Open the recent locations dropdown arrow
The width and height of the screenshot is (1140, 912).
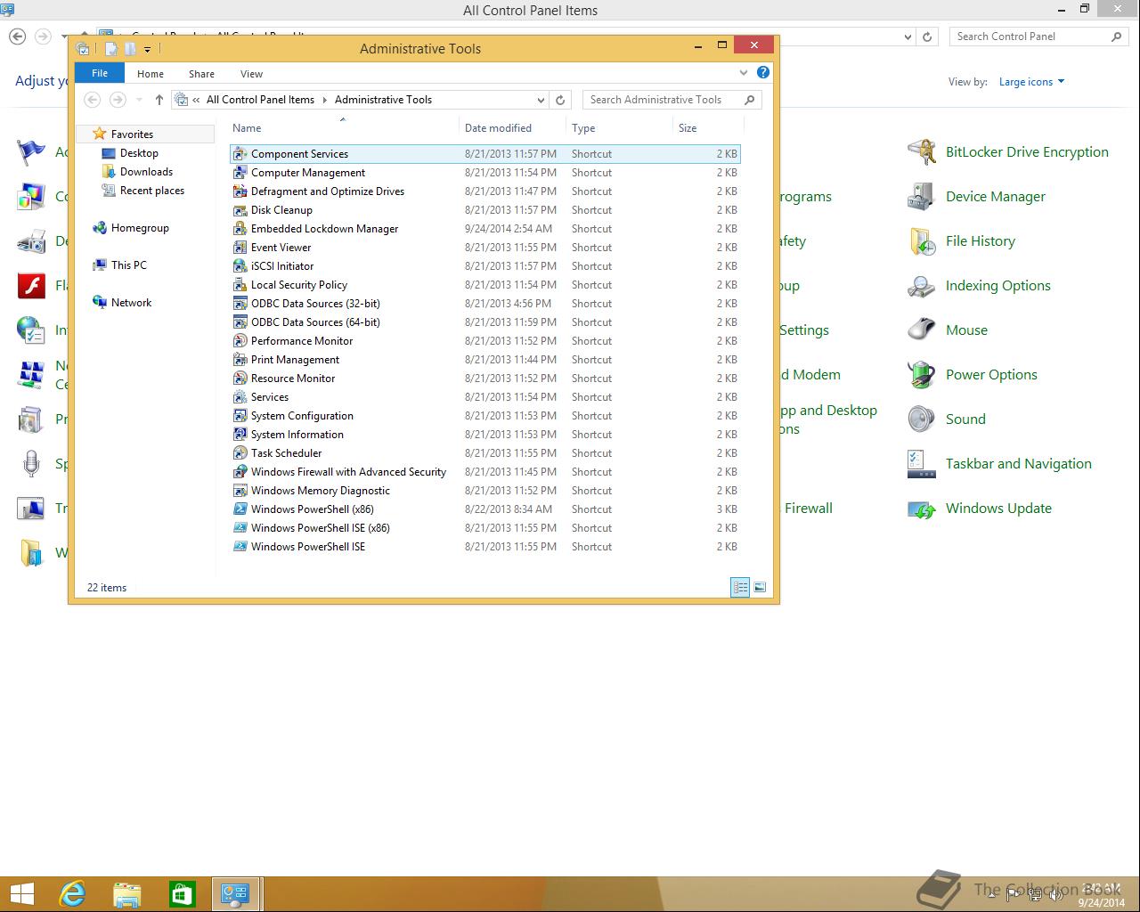139,100
